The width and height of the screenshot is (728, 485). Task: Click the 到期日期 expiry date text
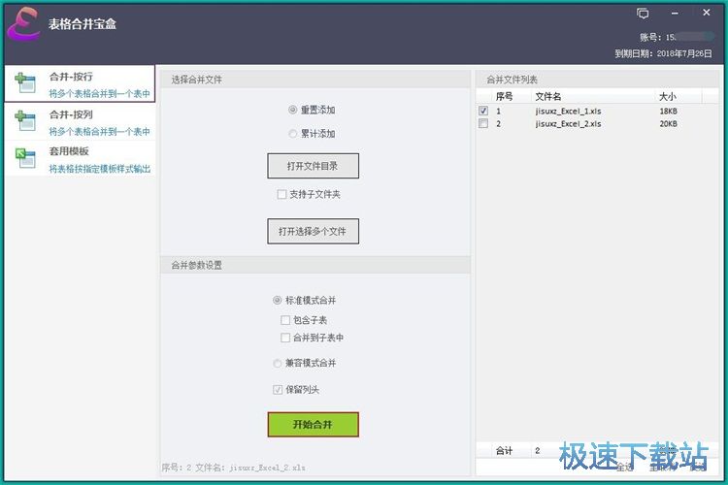[x=663, y=54]
